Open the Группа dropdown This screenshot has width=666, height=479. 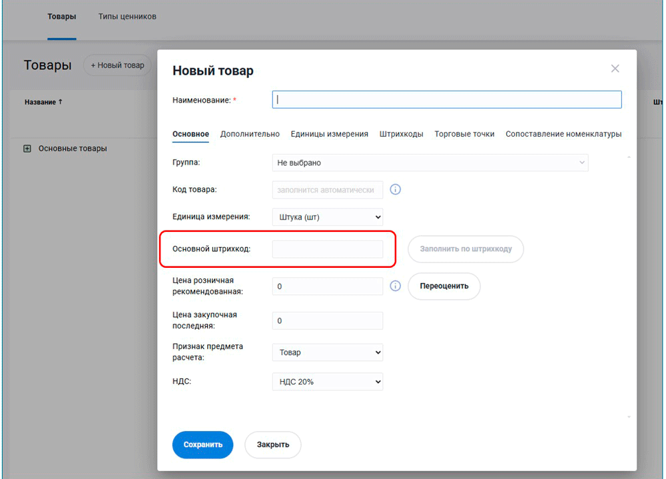(430, 163)
